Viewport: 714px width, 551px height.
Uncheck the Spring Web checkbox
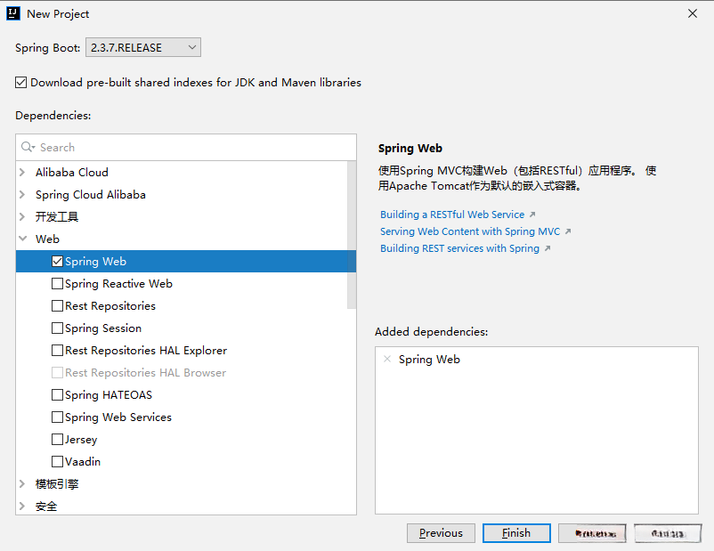(x=58, y=262)
